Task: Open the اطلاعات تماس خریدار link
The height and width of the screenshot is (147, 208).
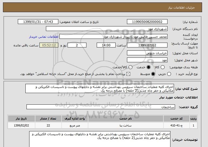Action: [x=44, y=37]
